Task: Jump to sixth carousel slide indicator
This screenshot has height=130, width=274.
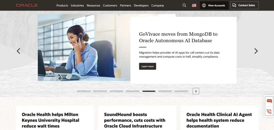Action: click(165, 91)
